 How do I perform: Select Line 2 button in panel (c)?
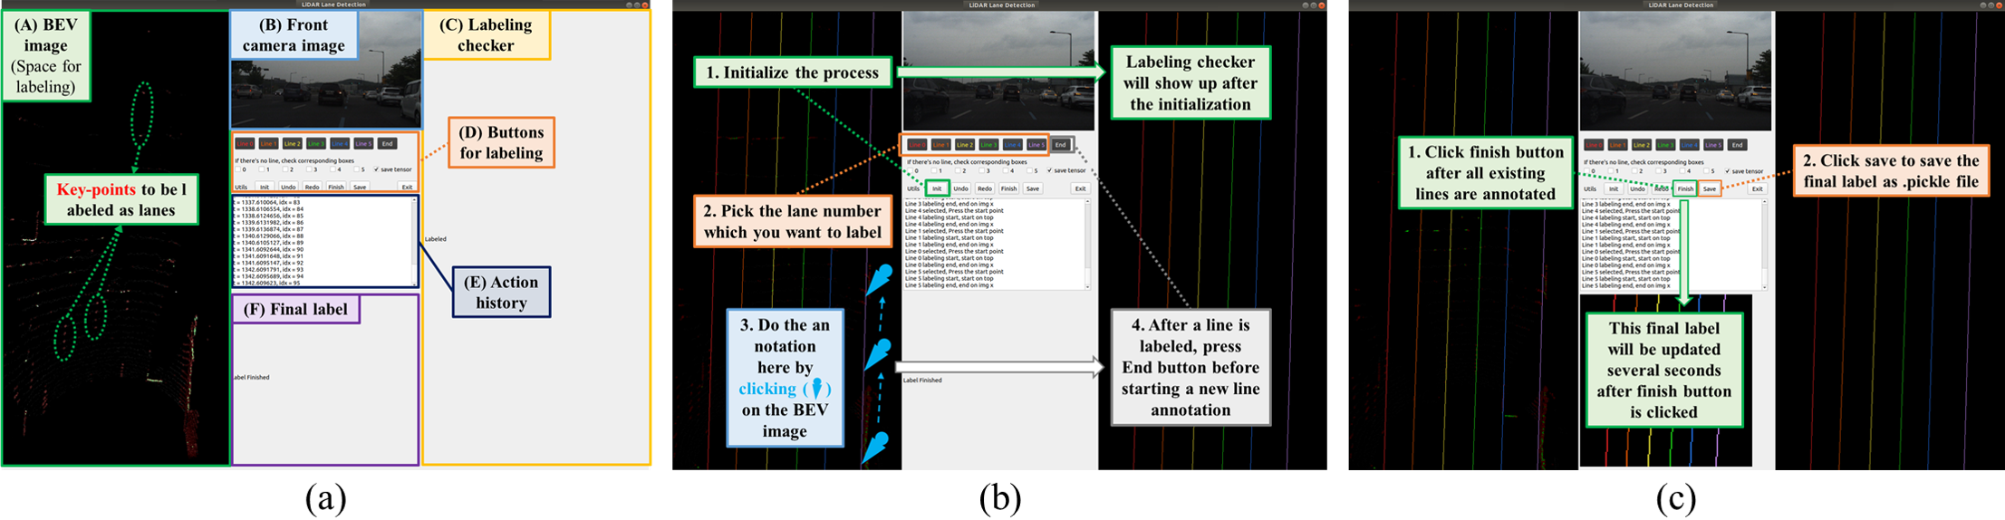click(1642, 145)
